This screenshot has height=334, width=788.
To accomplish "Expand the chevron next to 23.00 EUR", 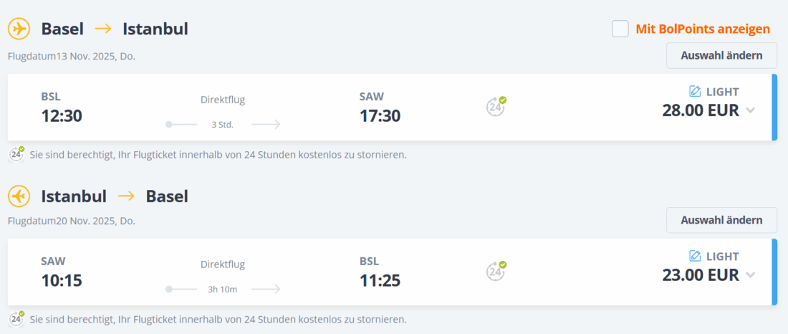I will point(750,275).
